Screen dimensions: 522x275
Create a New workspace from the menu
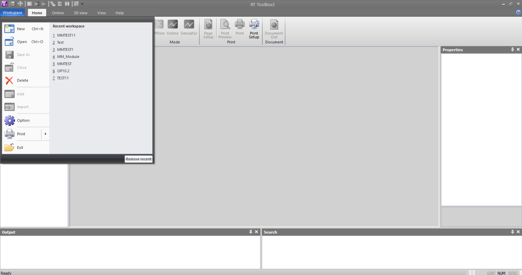coord(26,29)
